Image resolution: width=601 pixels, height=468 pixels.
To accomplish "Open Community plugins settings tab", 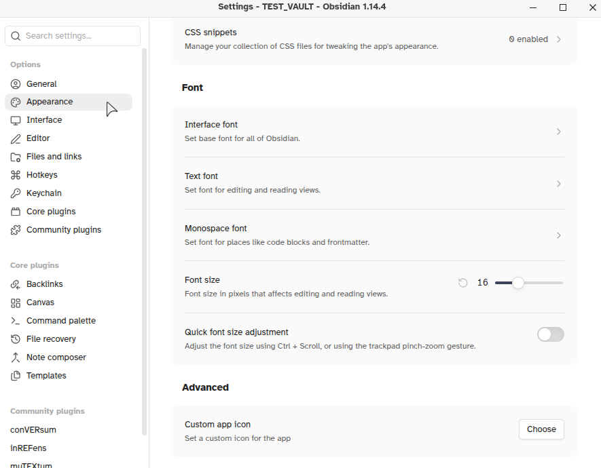I will pos(69,230).
